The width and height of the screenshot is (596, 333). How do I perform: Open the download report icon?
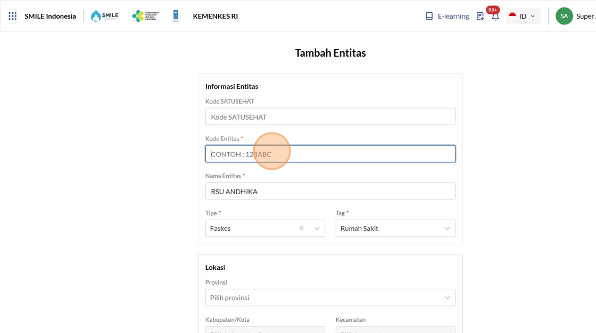tap(480, 16)
